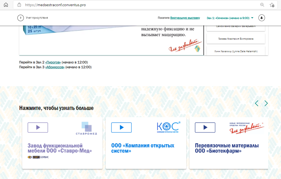The width and height of the screenshot is (281, 179).
Task: Open Завод функциональной мебели Ставро-Мед title
Action: (x=60, y=148)
